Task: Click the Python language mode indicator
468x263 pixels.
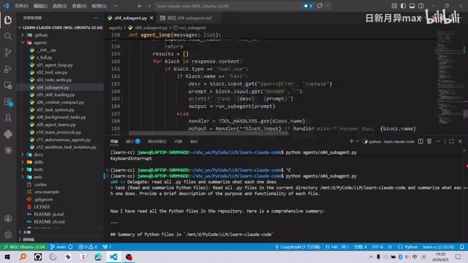Action: (411, 247)
